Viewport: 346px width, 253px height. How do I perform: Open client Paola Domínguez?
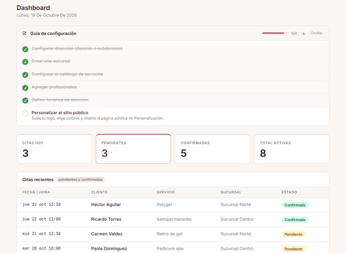click(x=109, y=249)
